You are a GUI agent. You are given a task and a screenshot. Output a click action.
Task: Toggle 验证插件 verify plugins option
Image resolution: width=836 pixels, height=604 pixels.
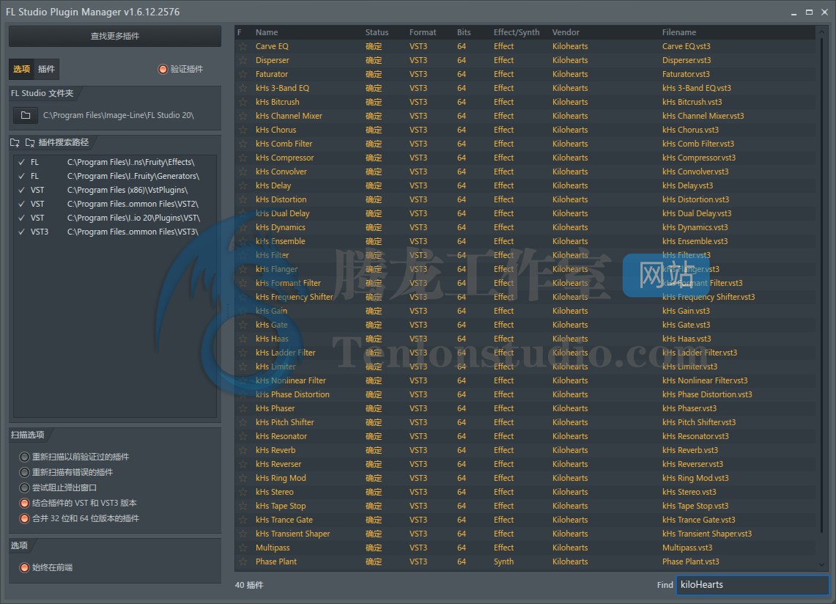[163, 70]
